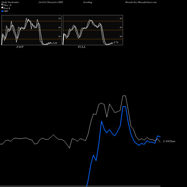187x187 pixels.
Task: Click the 'FAST' chart label
Action: point(20,47)
